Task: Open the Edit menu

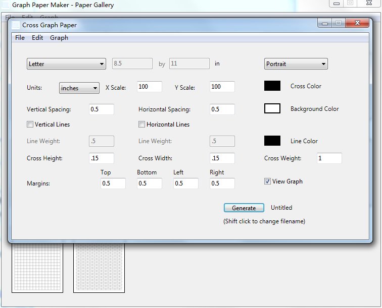Action: coord(37,38)
